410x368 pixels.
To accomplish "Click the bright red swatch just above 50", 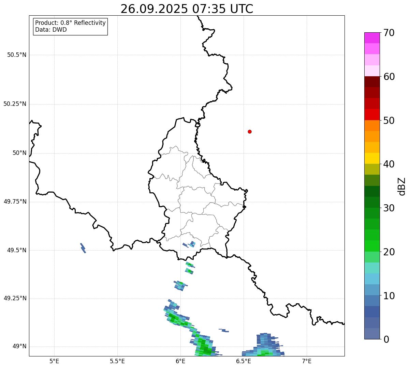I will [372, 114].
